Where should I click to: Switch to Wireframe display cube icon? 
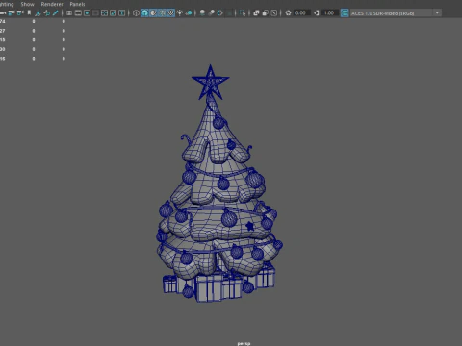[136, 12]
